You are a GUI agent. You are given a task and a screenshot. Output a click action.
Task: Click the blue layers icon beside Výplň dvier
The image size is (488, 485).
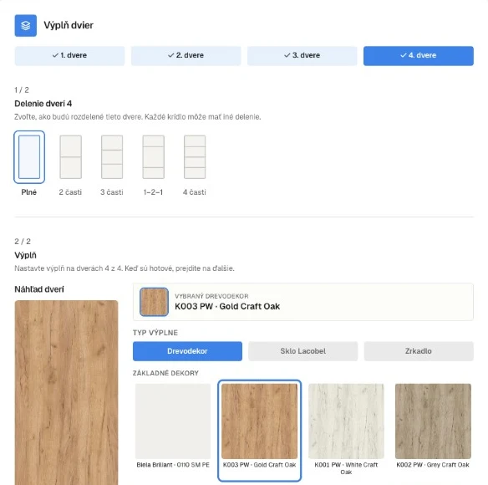[26, 26]
